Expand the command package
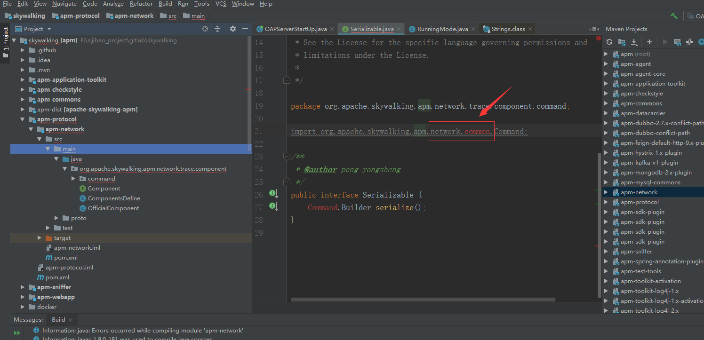Screen dimensions: 704x340 tap(73, 178)
